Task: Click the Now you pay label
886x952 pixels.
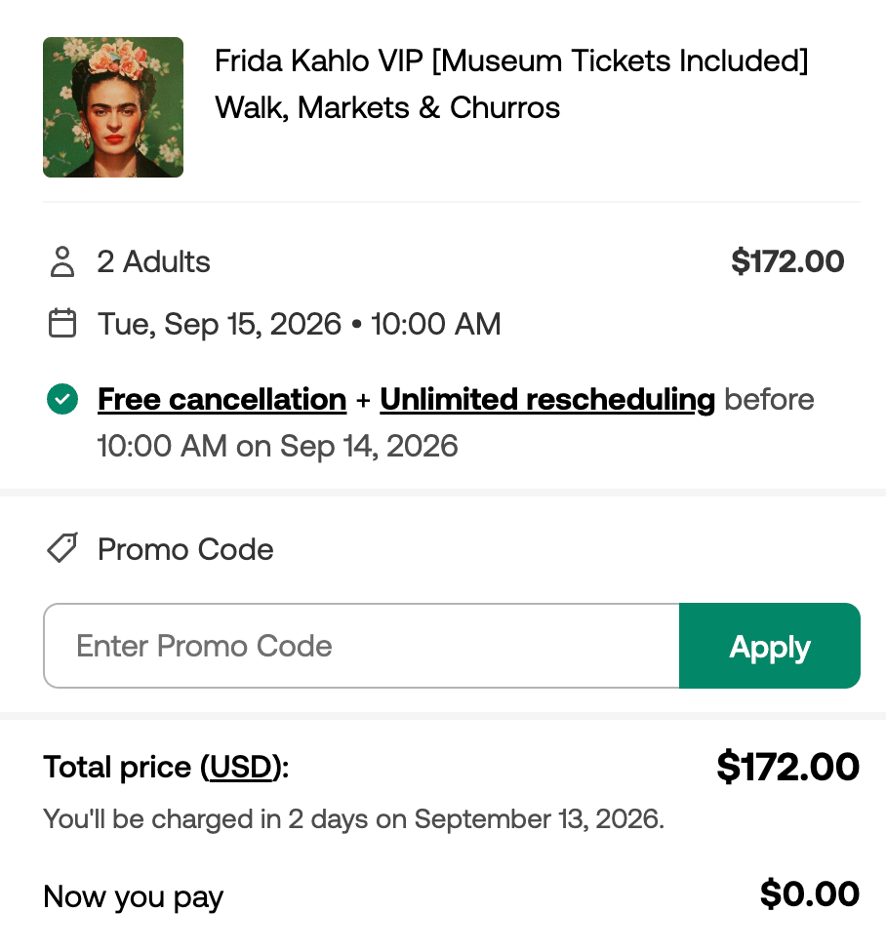Action: [133, 896]
